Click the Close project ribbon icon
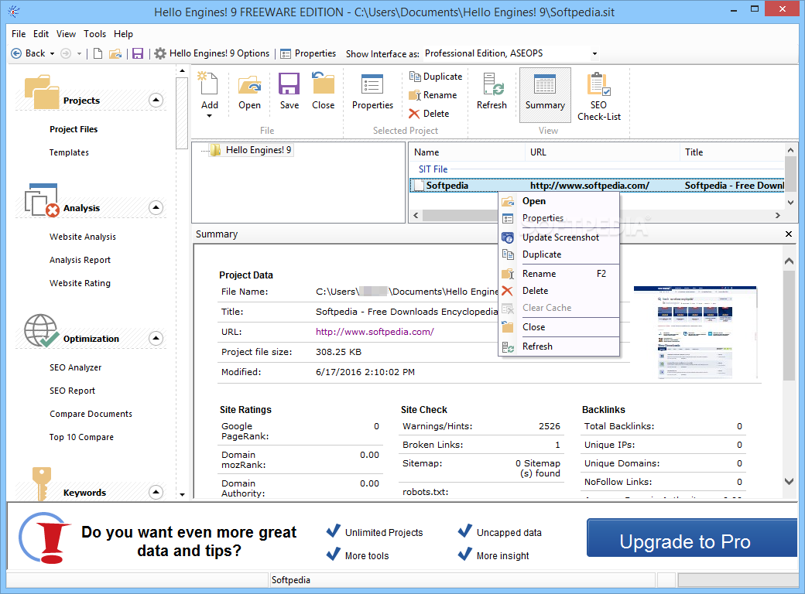The image size is (805, 594). [x=323, y=84]
